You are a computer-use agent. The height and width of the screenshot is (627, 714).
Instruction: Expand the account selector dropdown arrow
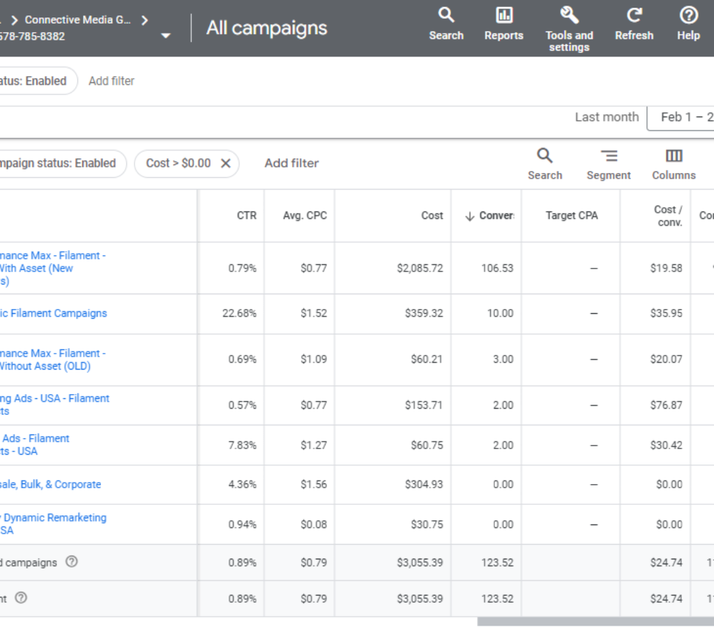click(x=165, y=36)
